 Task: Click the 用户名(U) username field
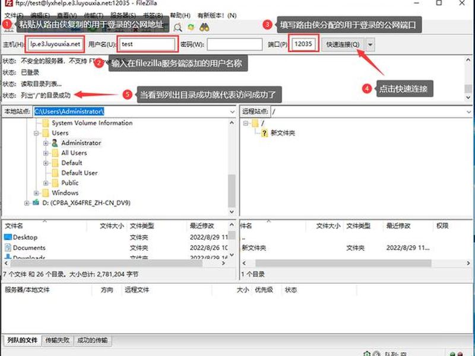point(147,44)
